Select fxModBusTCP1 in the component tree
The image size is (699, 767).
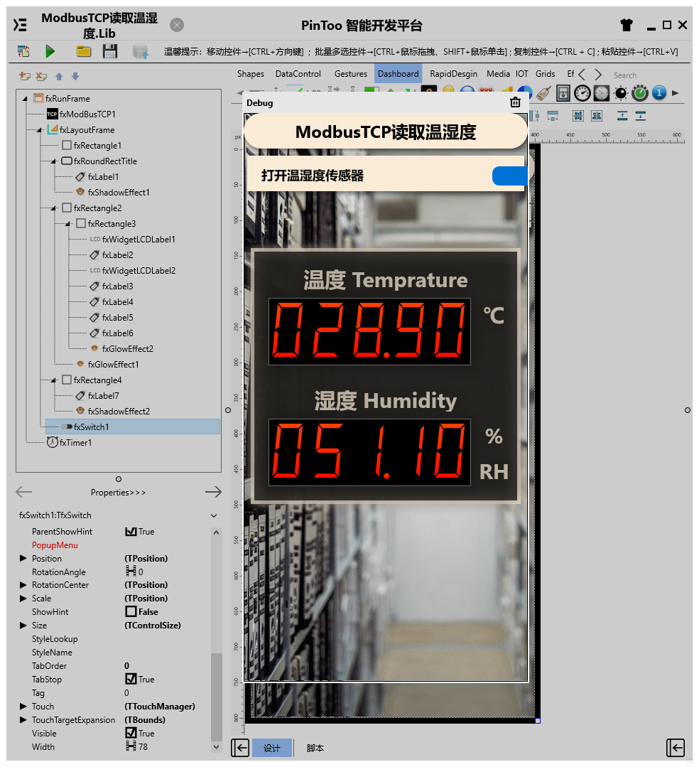pyautogui.click(x=87, y=114)
